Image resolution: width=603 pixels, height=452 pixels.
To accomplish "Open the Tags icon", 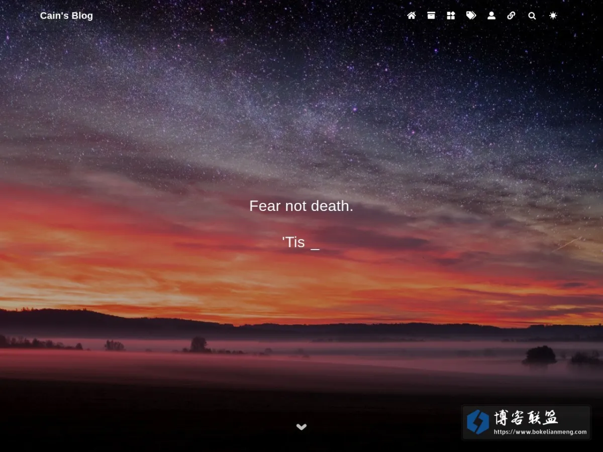I will 471,16.
